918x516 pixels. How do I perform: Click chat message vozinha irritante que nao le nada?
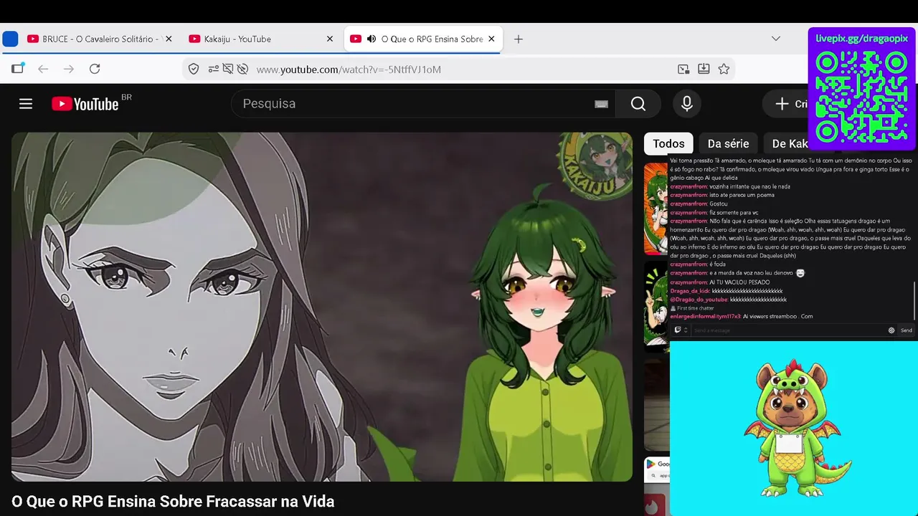(x=749, y=186)
